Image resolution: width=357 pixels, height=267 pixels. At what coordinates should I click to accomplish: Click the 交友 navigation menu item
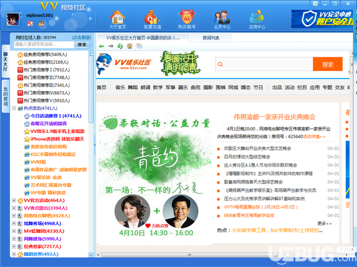click(x=340, y=88)
